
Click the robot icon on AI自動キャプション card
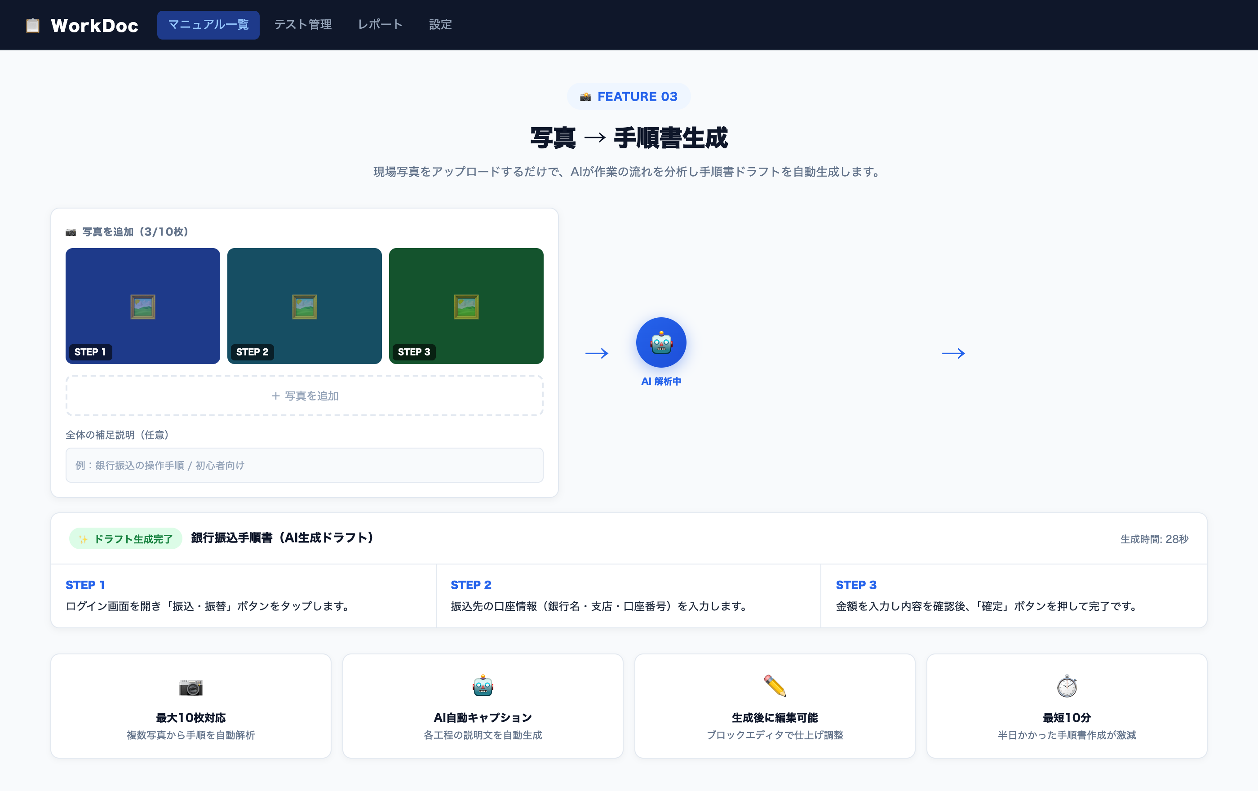(x=483, y=686)
